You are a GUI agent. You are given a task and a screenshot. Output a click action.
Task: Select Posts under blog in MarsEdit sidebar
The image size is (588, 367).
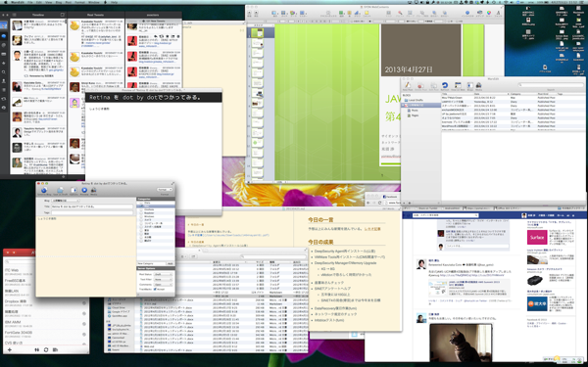[415, 111]
